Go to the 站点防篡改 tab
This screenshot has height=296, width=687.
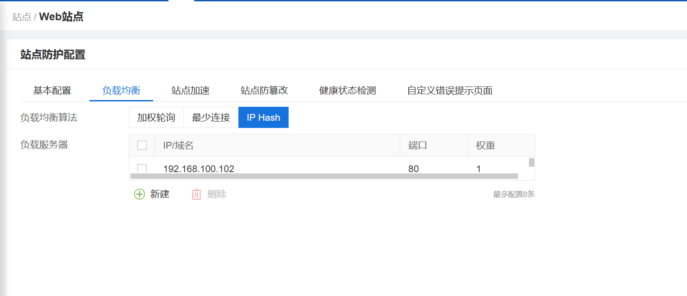point(264,91)
